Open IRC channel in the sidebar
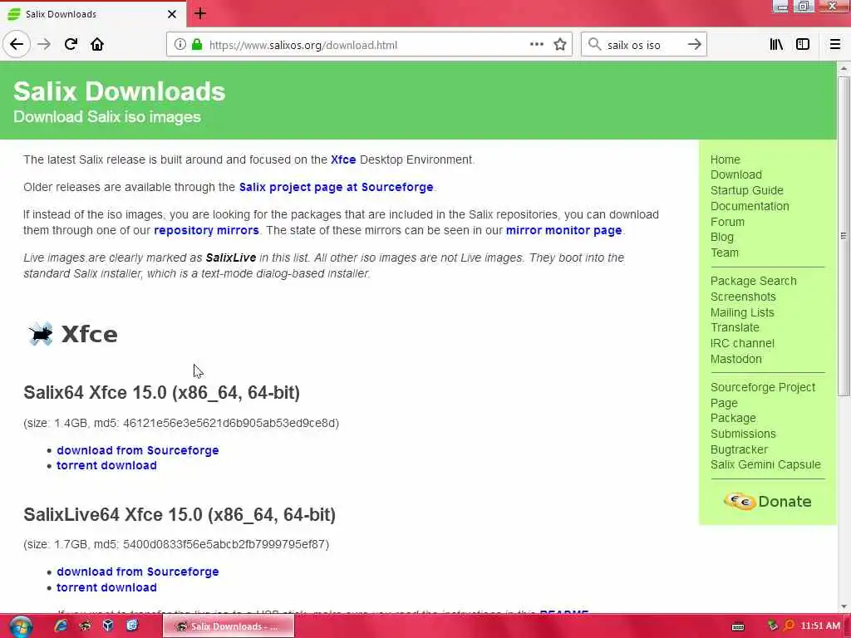This screenshot has height=638, width=851. [x=742, y=343]
